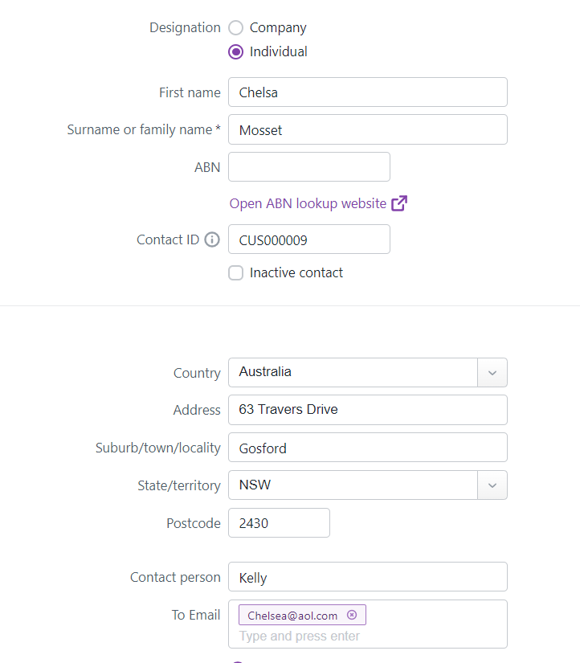Expand the State/territory dropdown arrow
Screen dimensions: 580x663
(x=492, y=485)
